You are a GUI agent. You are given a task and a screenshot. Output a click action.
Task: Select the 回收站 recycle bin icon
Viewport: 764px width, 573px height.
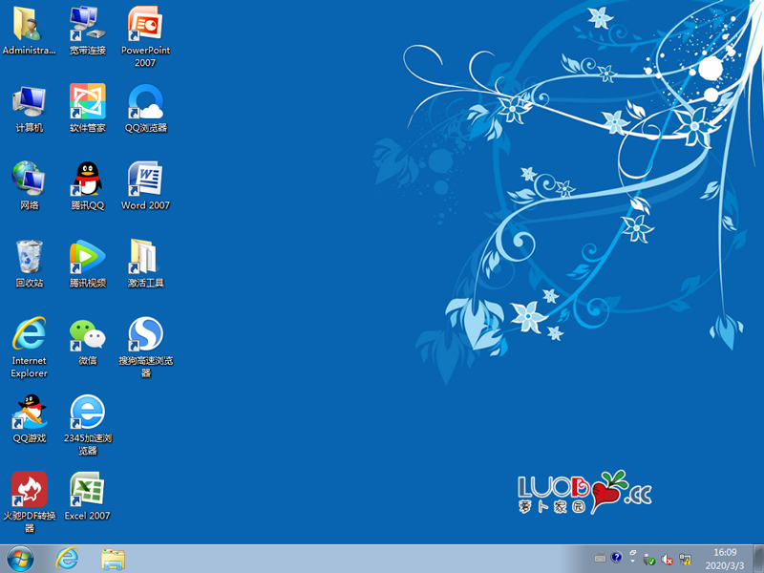[29, 257]
